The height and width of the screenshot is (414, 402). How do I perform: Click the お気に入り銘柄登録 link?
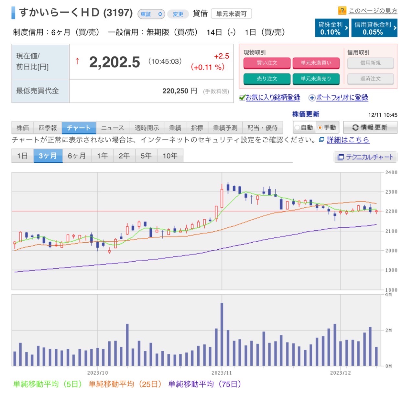[273, 97]
